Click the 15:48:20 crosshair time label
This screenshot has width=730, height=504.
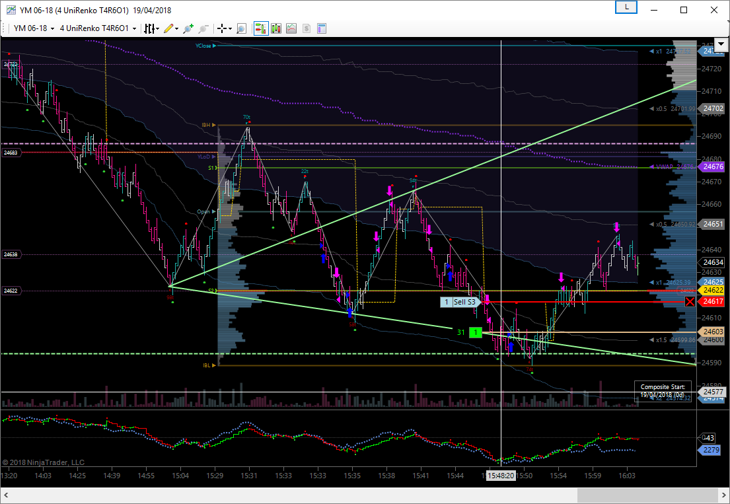501,476
